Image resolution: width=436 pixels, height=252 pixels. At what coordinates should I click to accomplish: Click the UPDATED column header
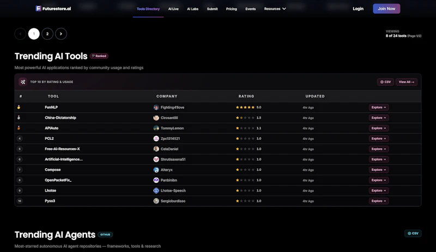[315, 96]
